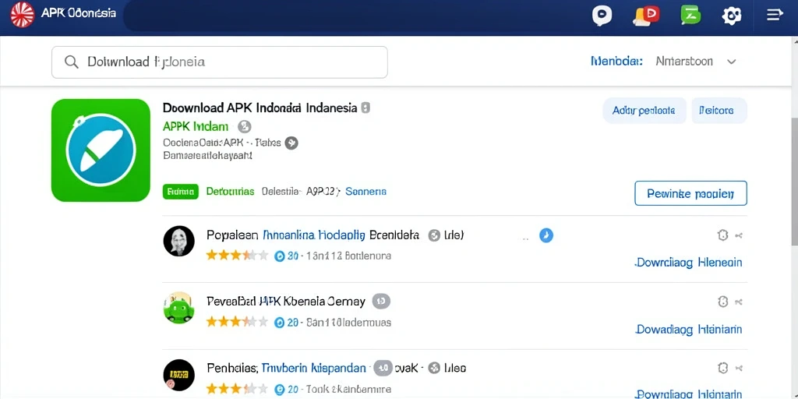Expand the sort dropdown chevron
Viewport: 798px width, 399px height.
click(731, 62)
